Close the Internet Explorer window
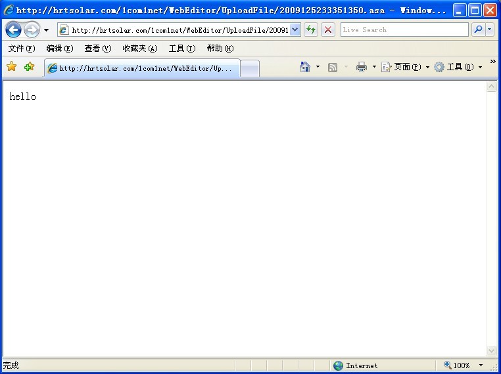Image resolution: width=501 pixels, height=374 pixels. [x=490, y=10]
